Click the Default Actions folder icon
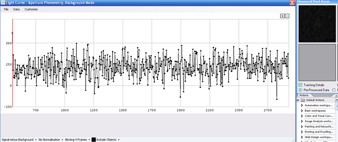This screenshot has width=338, height=142. pos(303,100)
